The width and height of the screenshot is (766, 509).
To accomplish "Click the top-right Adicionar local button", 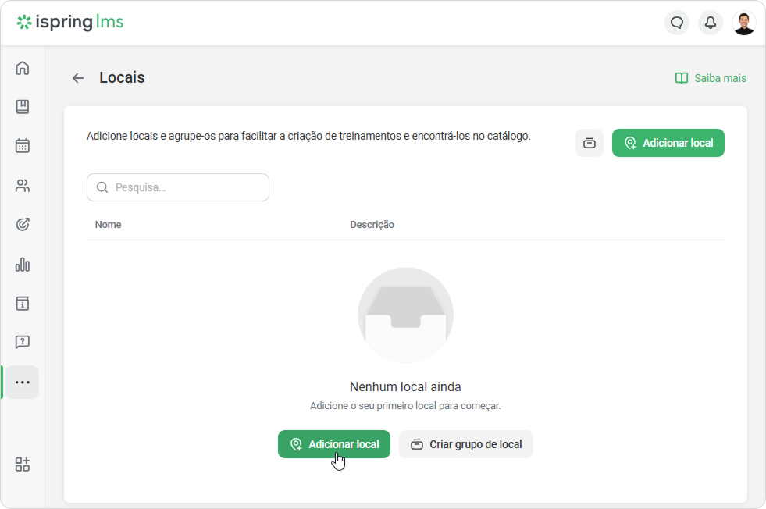I will pyautogui.click(x=668, y=143).
